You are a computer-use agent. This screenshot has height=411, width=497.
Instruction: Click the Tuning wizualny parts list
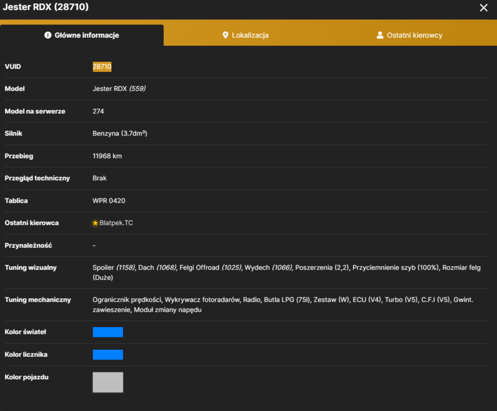tap(287, 272)
